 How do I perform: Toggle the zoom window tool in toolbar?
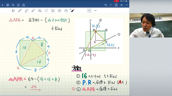pyautogui.click(x=13, y=10)
